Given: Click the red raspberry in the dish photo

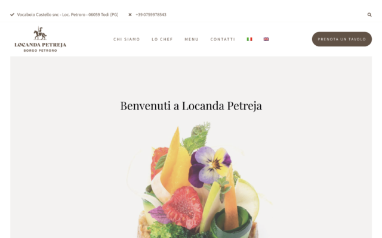Looking at the screenshot, I should [183, 207].
